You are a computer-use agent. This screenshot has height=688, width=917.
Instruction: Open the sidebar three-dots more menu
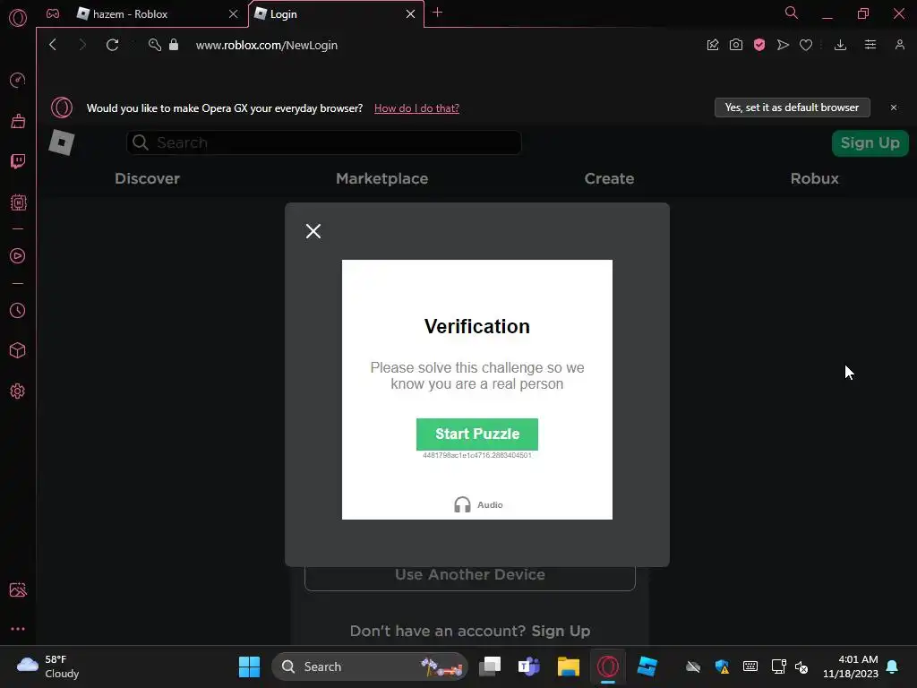[x=18, y=629]
